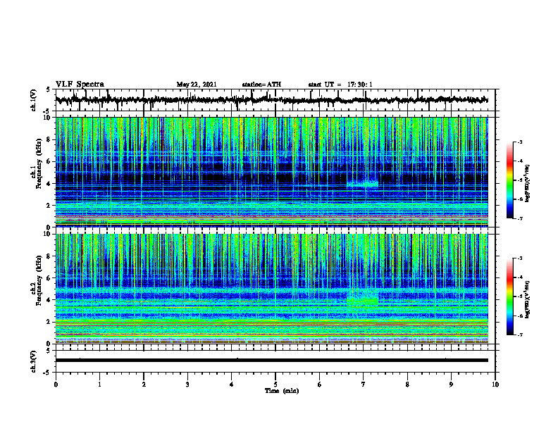Viewport: 558px width, 431px height.
Task: Click the "VLF Spectra" plot title
Action: pyautogui.click(x=80, y=84)
